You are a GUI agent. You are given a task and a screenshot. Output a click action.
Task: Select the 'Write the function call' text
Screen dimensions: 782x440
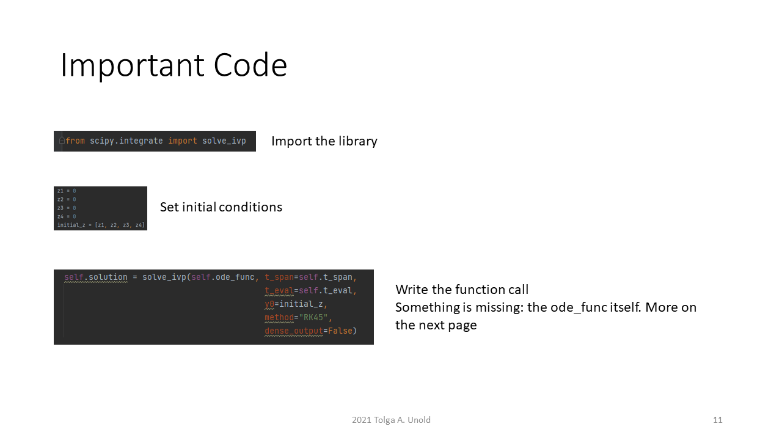point(461,290)
